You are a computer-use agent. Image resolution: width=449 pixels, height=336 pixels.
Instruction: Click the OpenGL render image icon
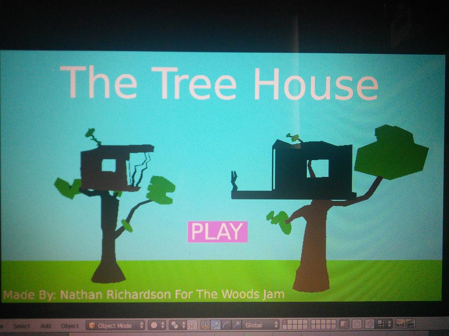400,324
